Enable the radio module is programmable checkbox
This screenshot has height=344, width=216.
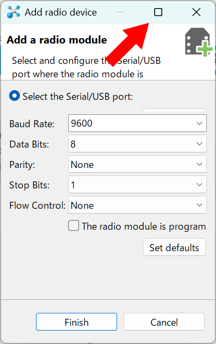pyautogui.click(x=74, y=225)
